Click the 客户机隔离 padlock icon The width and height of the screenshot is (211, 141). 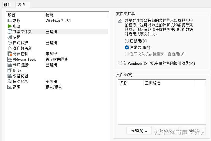point(10,48)
